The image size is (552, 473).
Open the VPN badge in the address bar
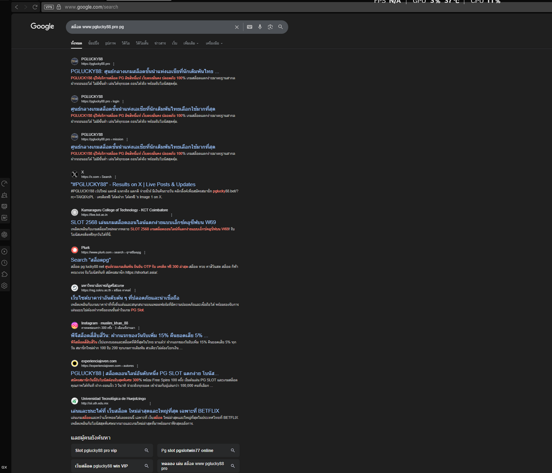coord(49,7)
